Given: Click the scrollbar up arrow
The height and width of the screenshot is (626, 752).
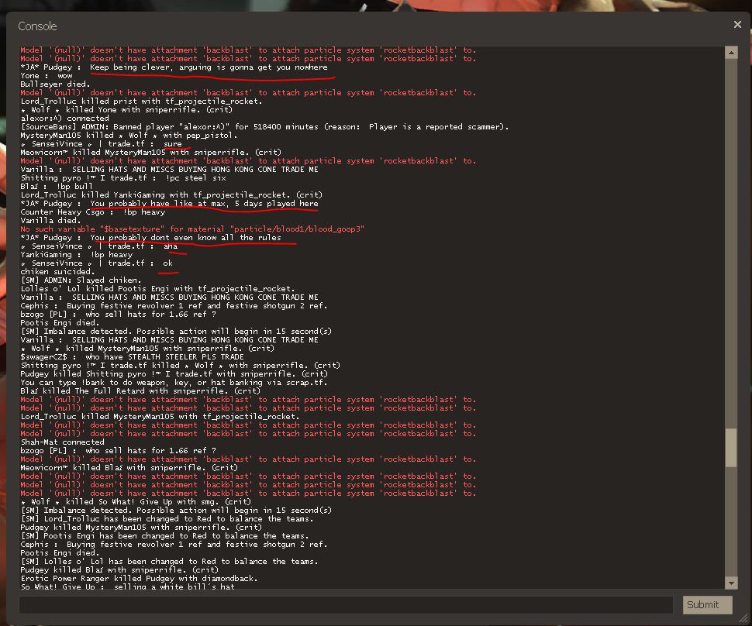Looking at the screenshot, I should [x=731, y=52].
